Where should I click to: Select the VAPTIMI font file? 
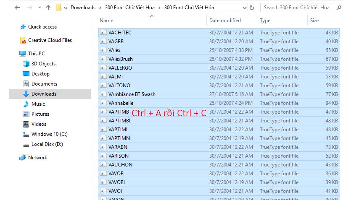point(219,129)
